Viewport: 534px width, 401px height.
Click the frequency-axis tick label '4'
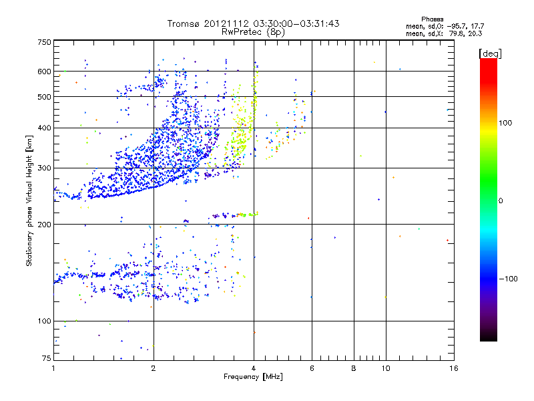coord(254,368)
